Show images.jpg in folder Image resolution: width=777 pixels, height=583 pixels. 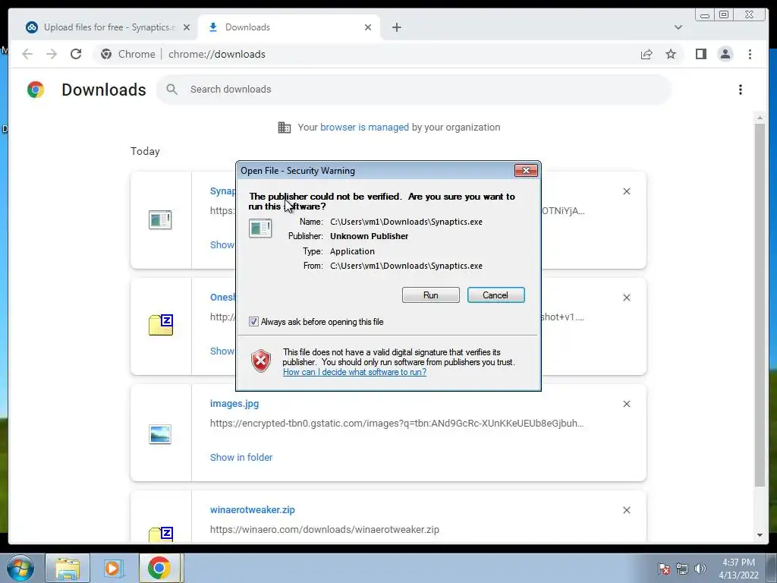click(241, 457)
